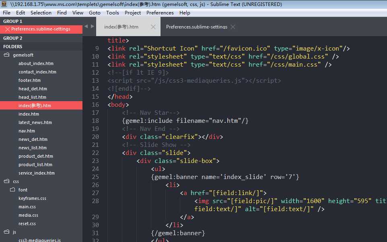Open the View menu
Viewport: 387px width, 242px height.
click(x=78, y=12)
